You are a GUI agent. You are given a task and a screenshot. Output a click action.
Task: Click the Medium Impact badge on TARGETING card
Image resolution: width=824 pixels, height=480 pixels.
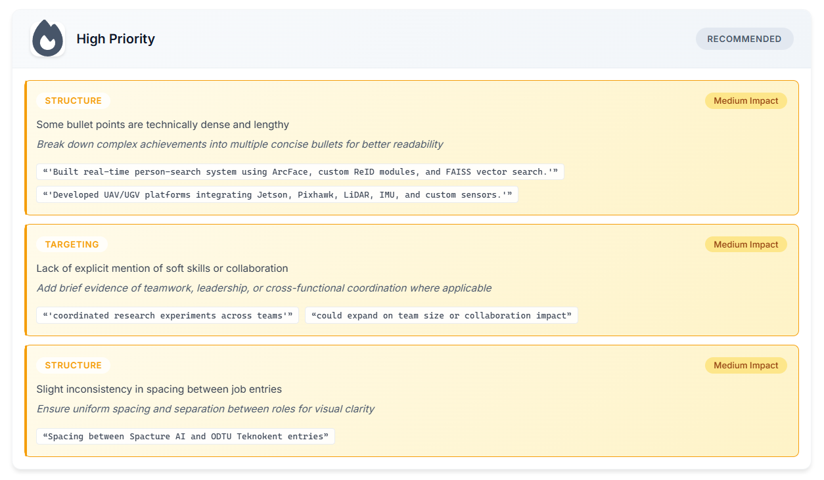(746, 244)
